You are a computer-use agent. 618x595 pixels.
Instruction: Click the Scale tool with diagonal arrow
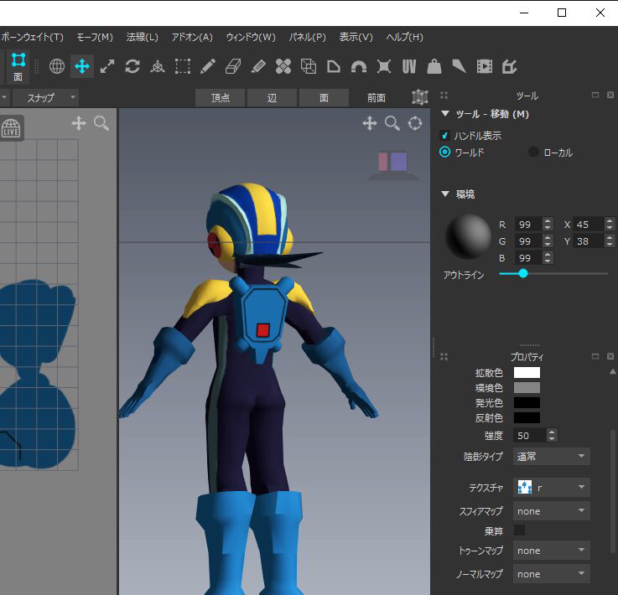107,66
